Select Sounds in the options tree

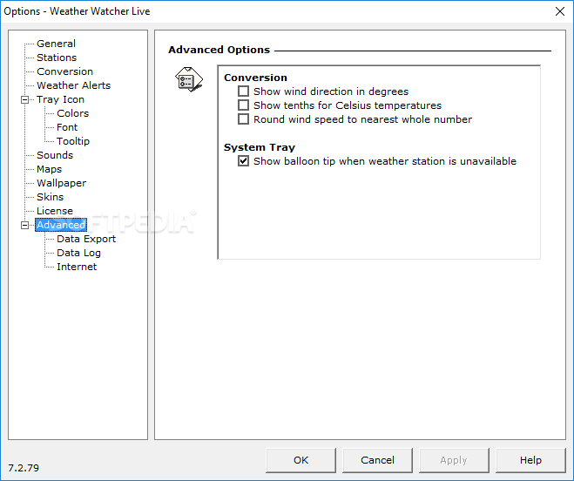55,155
